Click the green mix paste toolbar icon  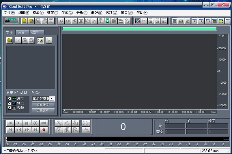108,21
